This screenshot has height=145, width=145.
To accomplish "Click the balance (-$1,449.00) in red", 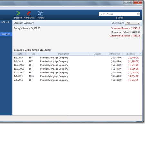I will pyautogui.click(x=133, y=58).
